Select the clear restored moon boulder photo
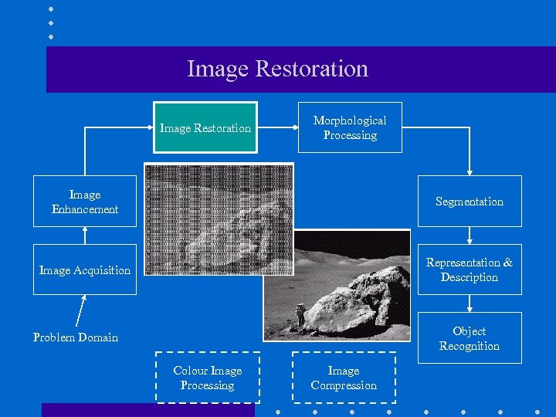The image size is (556, 417). tap(337, 286)
